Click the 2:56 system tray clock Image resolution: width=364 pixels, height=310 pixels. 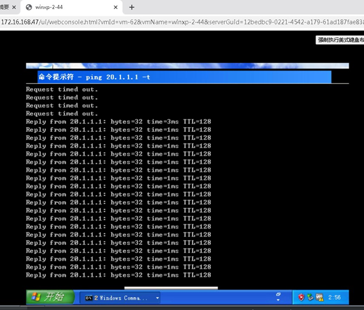pos(334,297)
